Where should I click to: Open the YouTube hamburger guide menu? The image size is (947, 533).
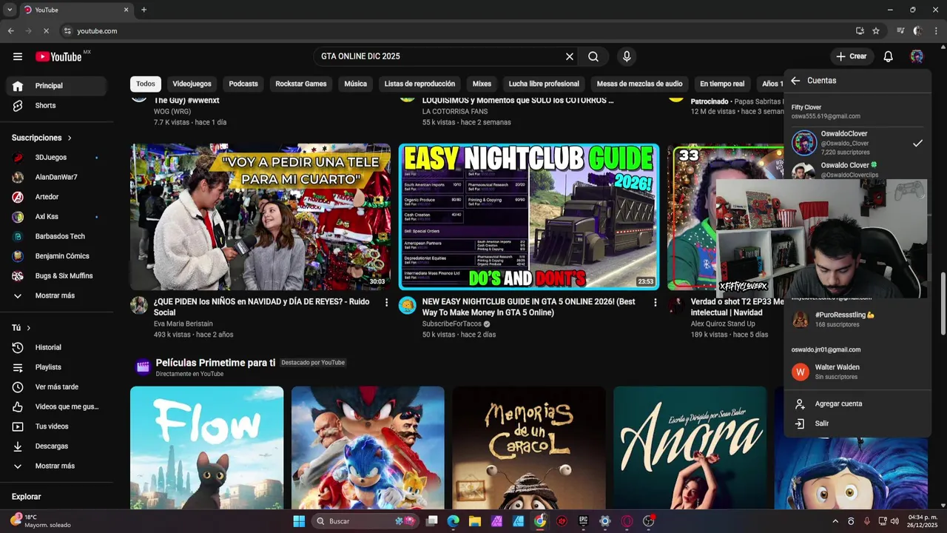tap(18, 56)
